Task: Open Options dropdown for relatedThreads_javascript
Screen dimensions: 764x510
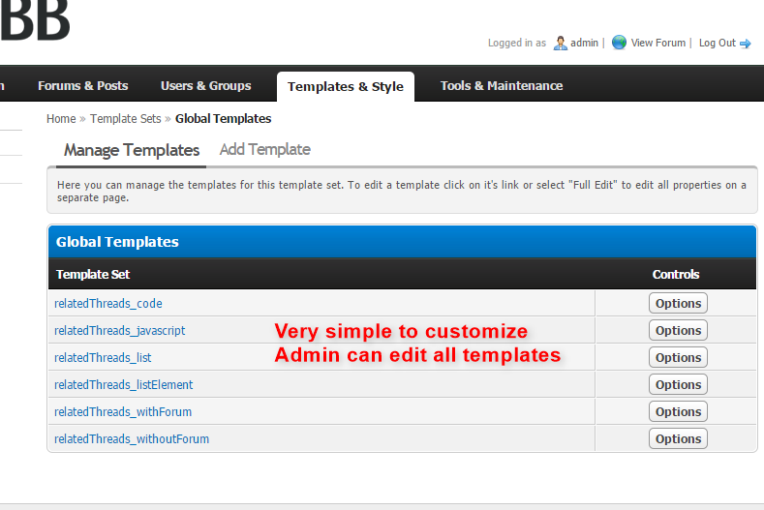Action: coord(678,330)
